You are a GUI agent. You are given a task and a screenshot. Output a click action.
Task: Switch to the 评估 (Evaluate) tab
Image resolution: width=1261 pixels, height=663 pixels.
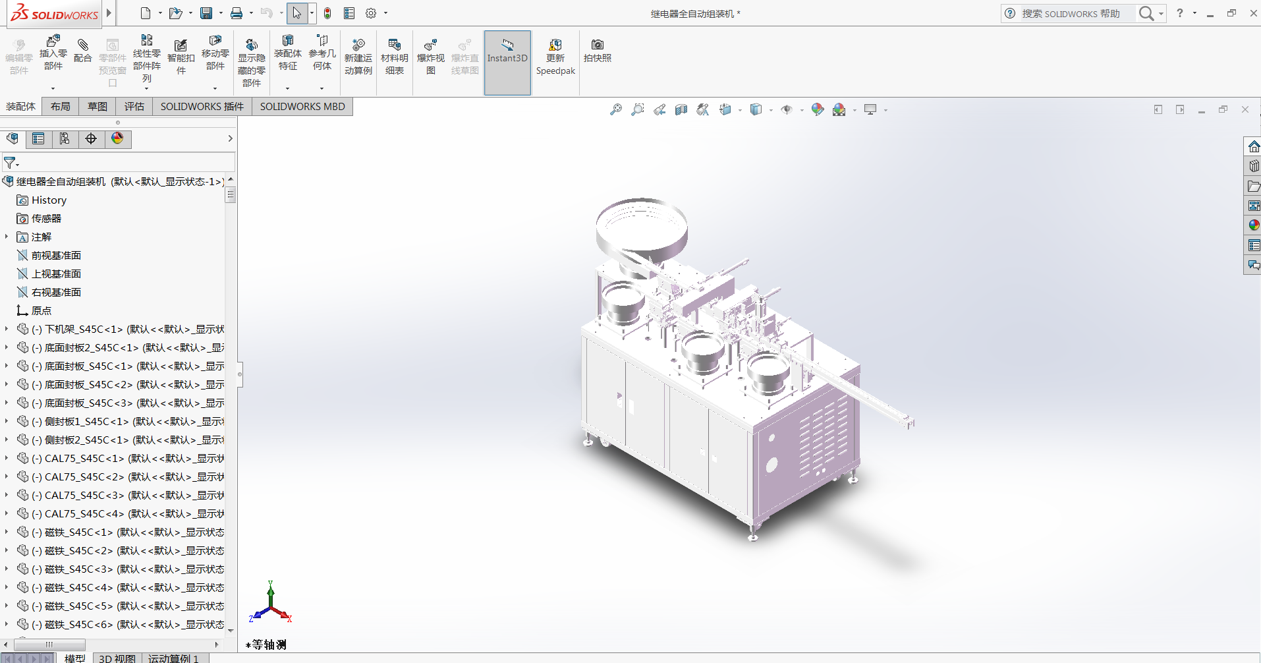coord(134,106)
